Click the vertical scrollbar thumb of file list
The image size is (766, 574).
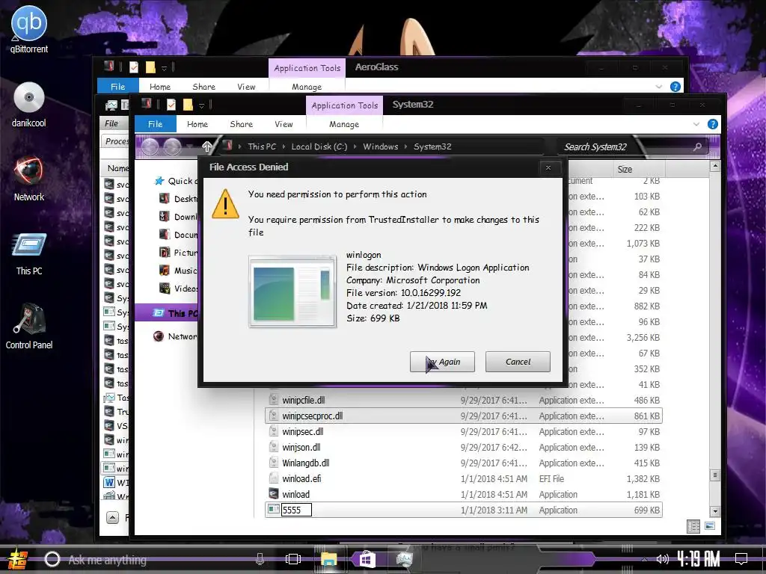[x=715, y=475]
